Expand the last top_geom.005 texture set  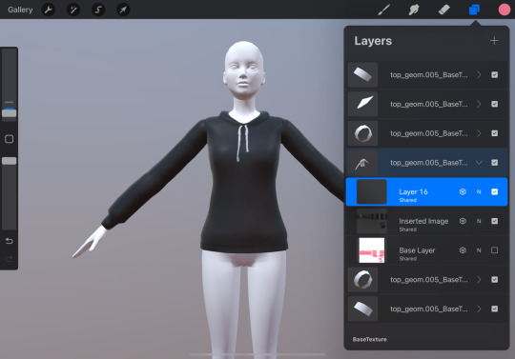[479, 309]
